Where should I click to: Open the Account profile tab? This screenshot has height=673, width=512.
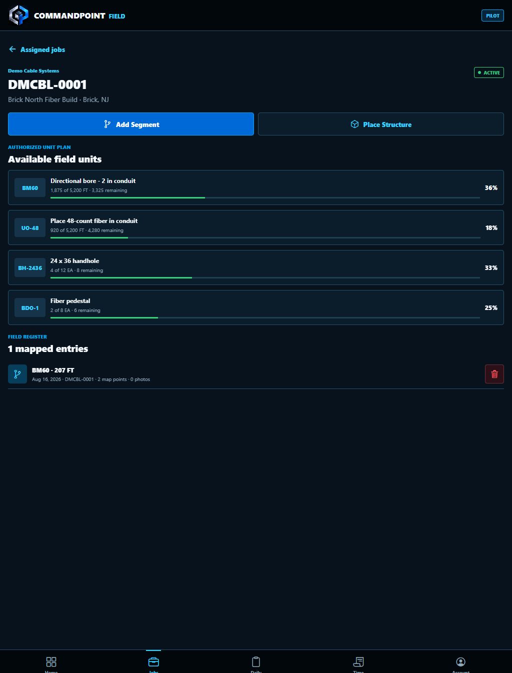[461, 662]
